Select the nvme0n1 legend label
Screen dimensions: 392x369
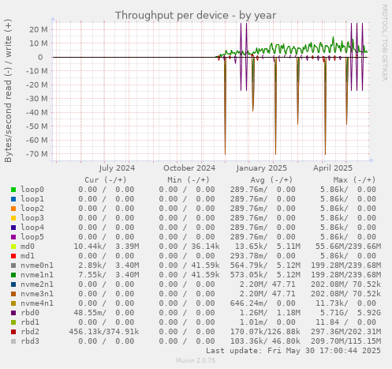pos(37,265)
